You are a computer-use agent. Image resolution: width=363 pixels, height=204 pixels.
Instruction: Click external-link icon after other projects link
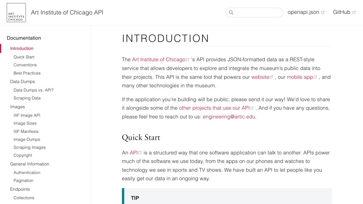point(252,108)
